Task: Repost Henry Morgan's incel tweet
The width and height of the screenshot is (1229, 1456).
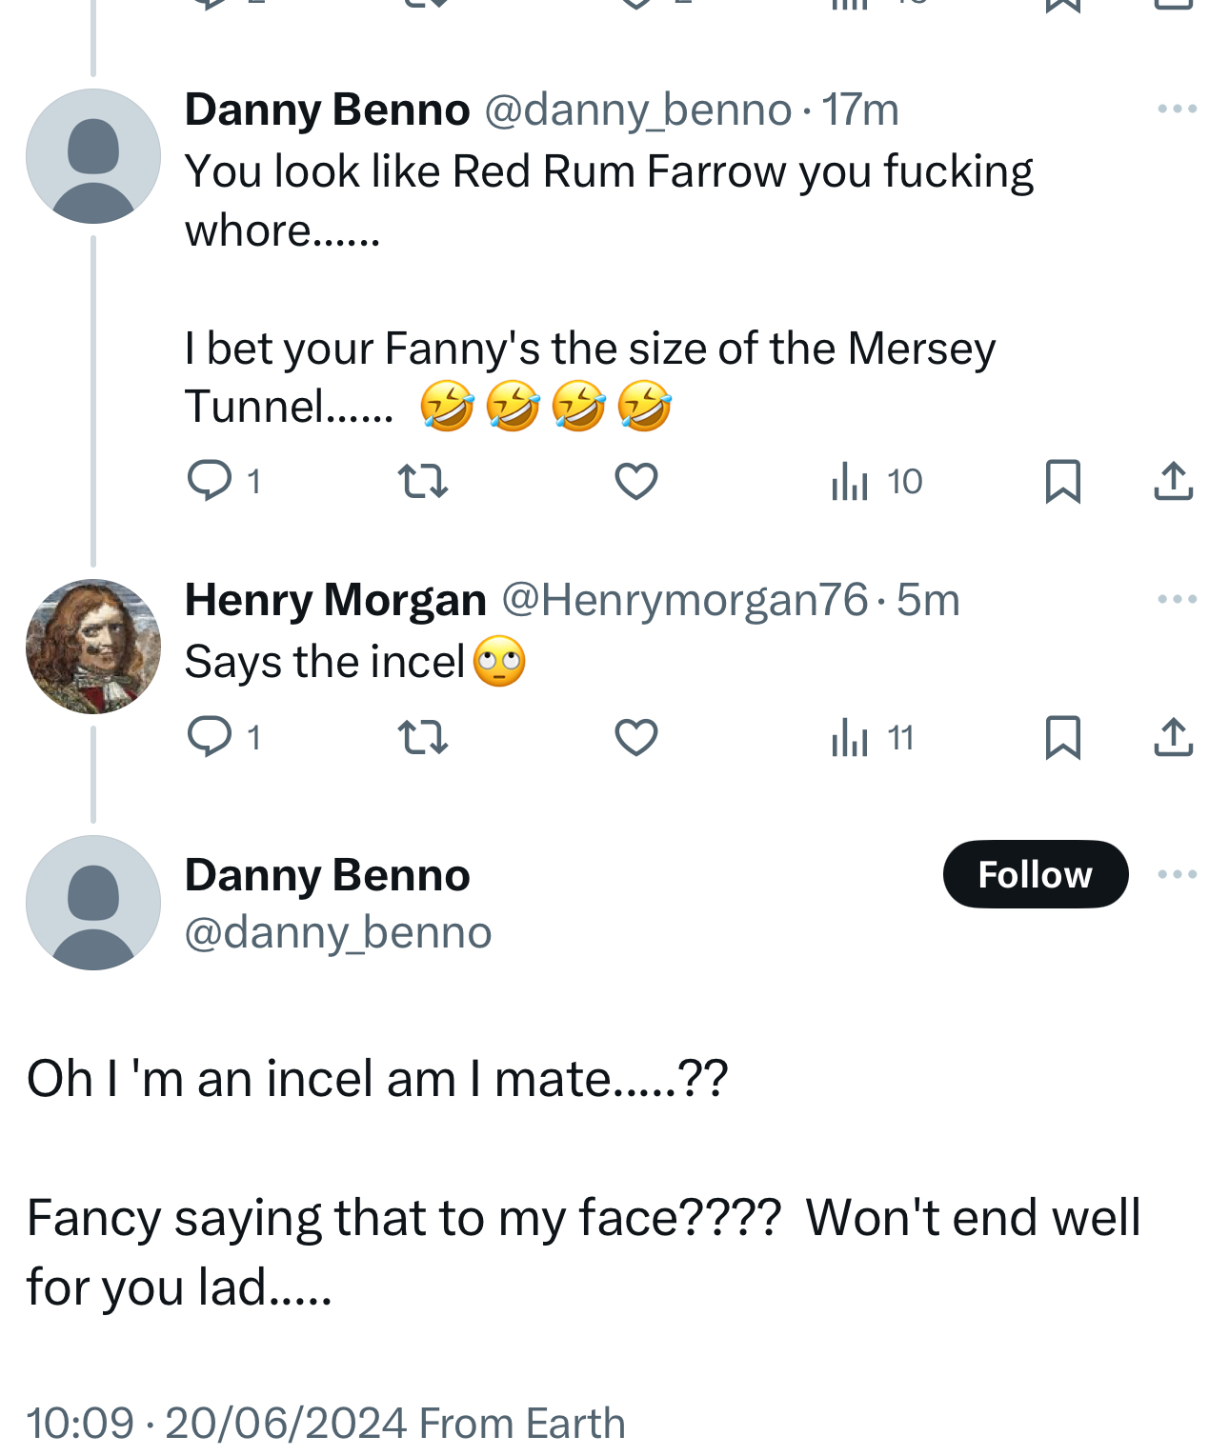Action: point(422,737)
